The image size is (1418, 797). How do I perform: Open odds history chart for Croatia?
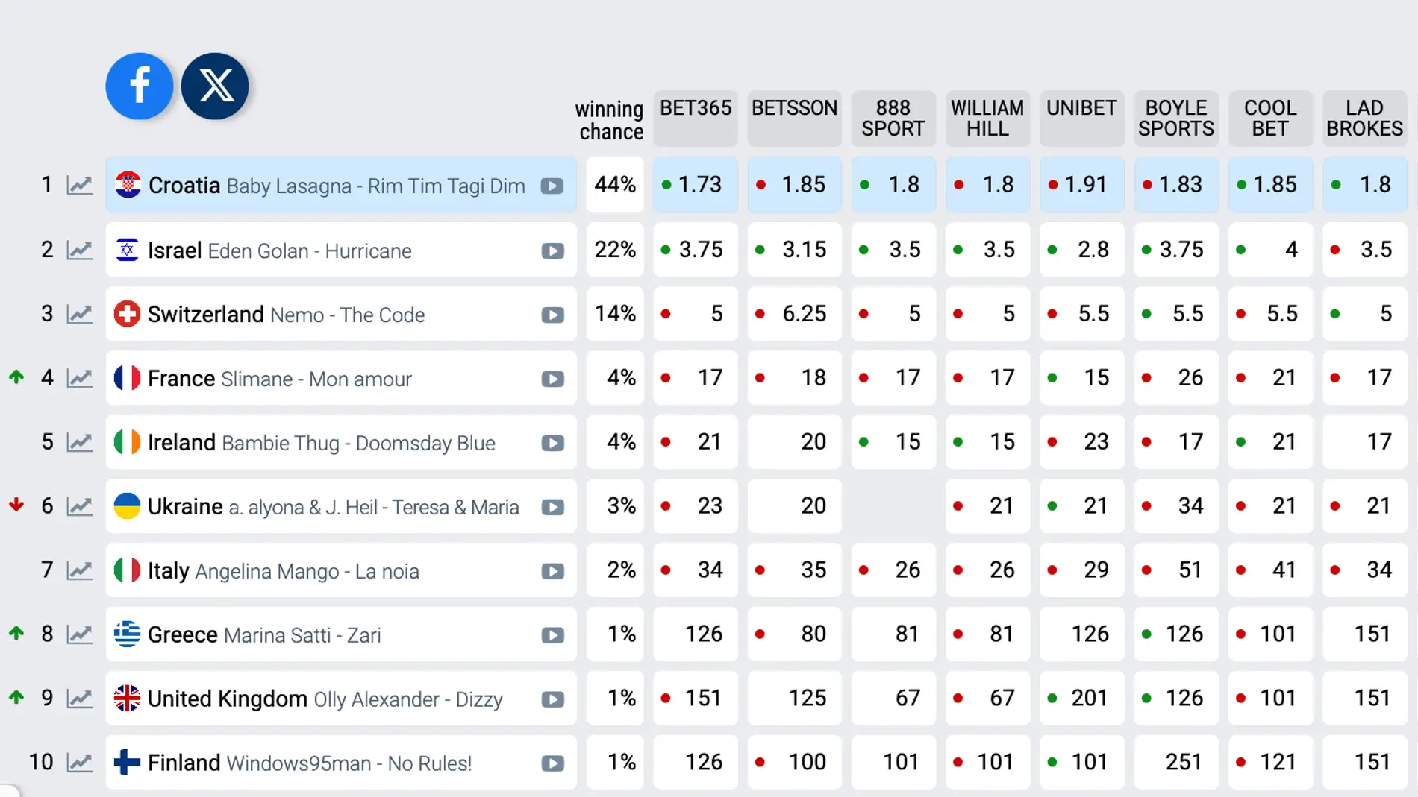pyautogui.click(x=79, y=185)
